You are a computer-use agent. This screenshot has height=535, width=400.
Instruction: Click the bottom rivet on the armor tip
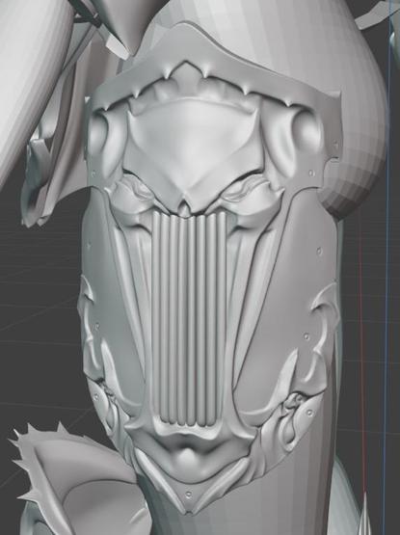pos(188,494)
